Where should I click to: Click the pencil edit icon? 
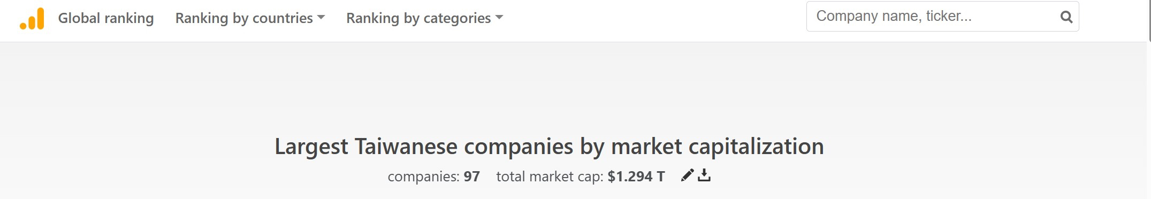(687, 175)
